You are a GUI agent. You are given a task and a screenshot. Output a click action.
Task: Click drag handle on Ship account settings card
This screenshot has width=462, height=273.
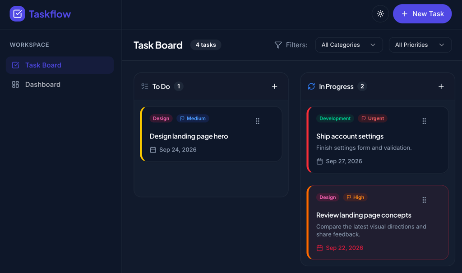[x=424, y=121]
